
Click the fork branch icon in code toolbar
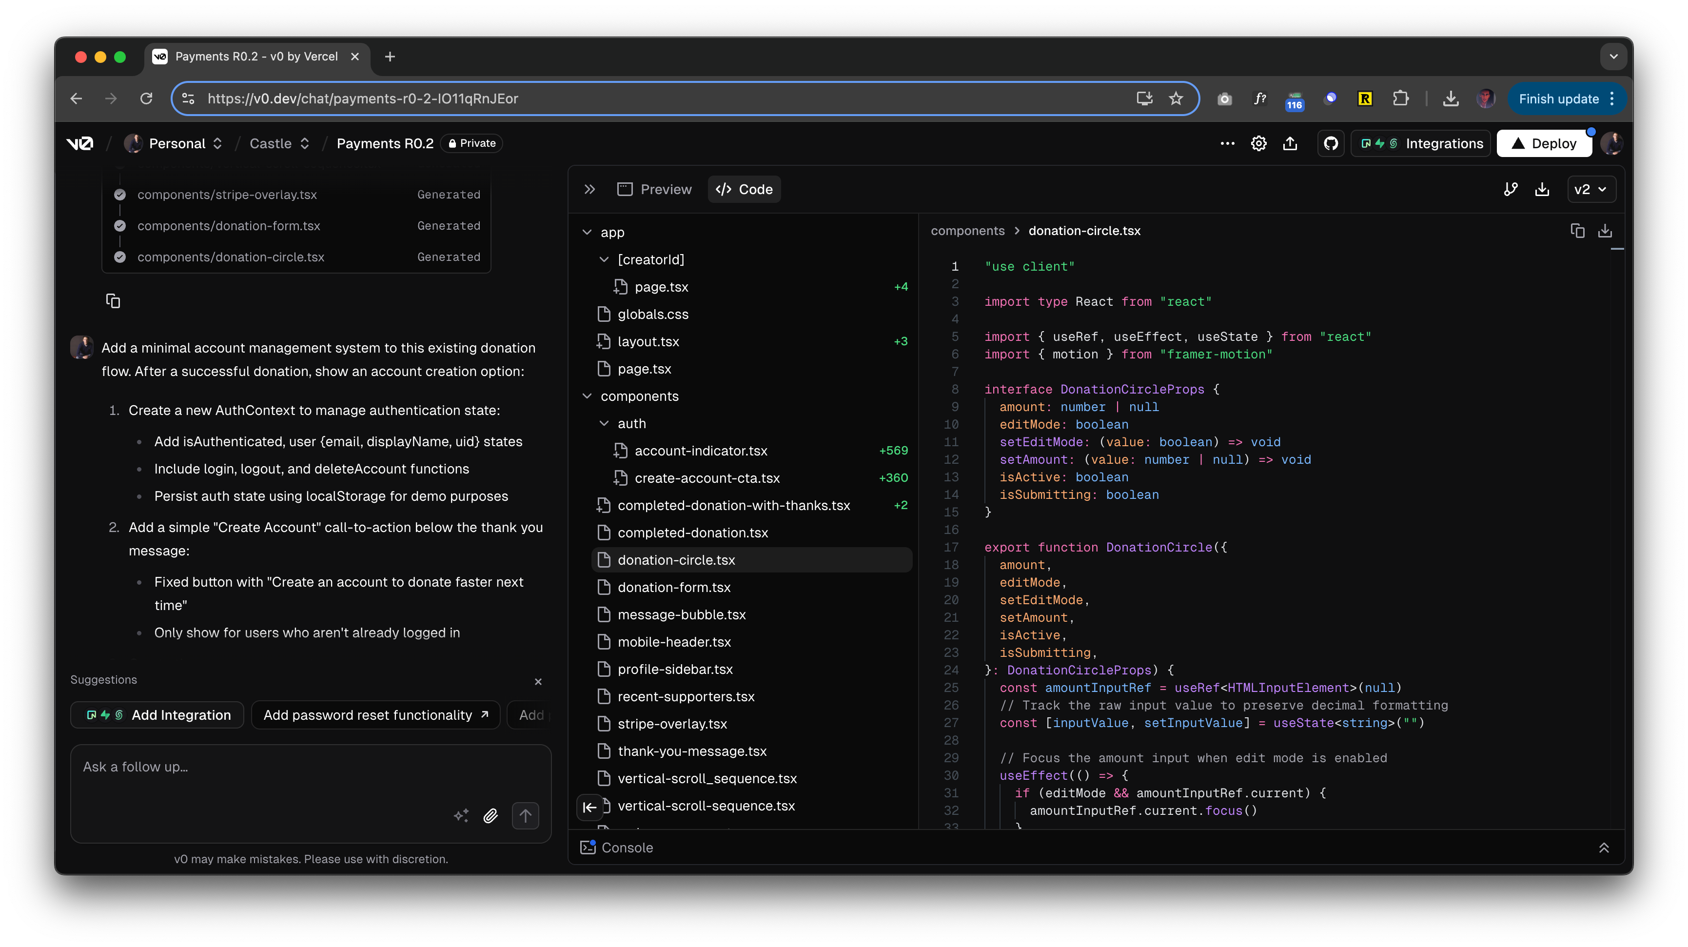click(1511, 189)
